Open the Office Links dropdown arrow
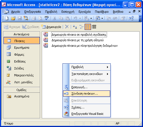Screen dimensions: 143x127 91,18
